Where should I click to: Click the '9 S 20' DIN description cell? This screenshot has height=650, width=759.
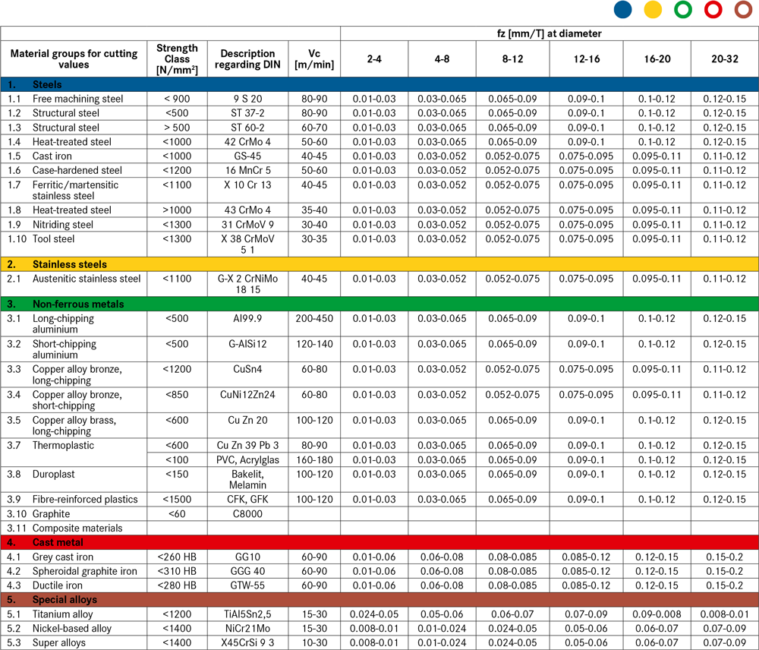click(248, 99)
